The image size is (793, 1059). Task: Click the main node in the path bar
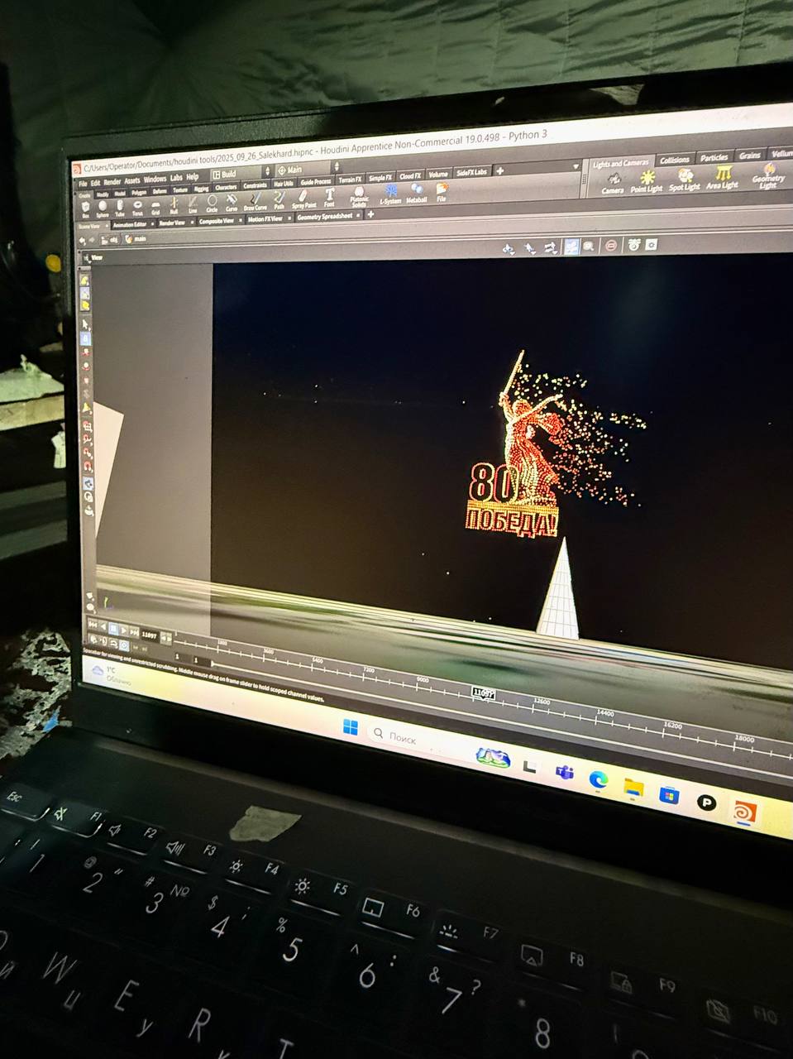[136, 238]
